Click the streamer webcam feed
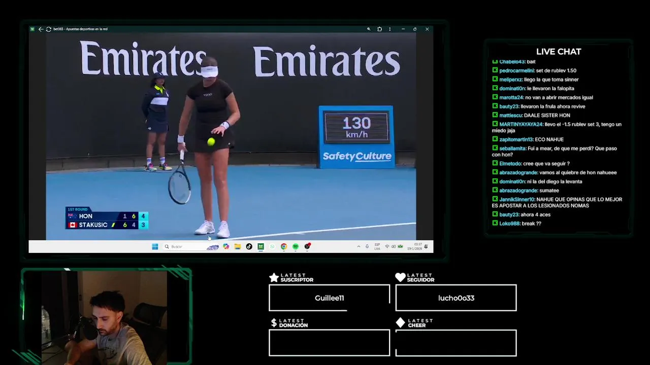This screenshot has height=365, width=650. click(104, 317)
